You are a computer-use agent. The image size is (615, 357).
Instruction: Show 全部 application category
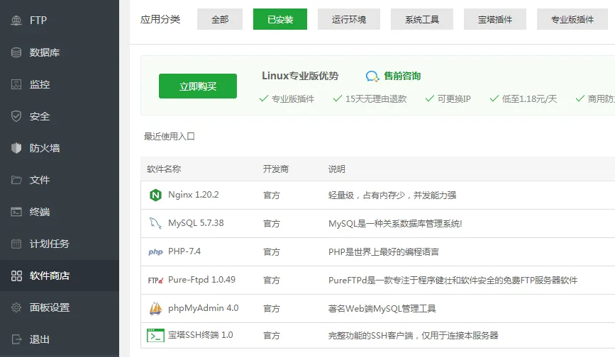pyautogui.click(x=220, y=20)
